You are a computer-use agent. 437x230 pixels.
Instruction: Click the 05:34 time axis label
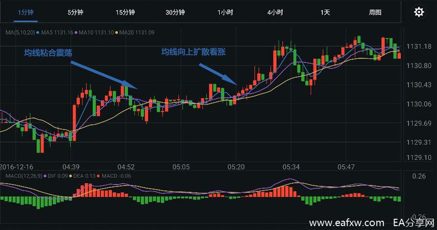[x=291, y=167]
